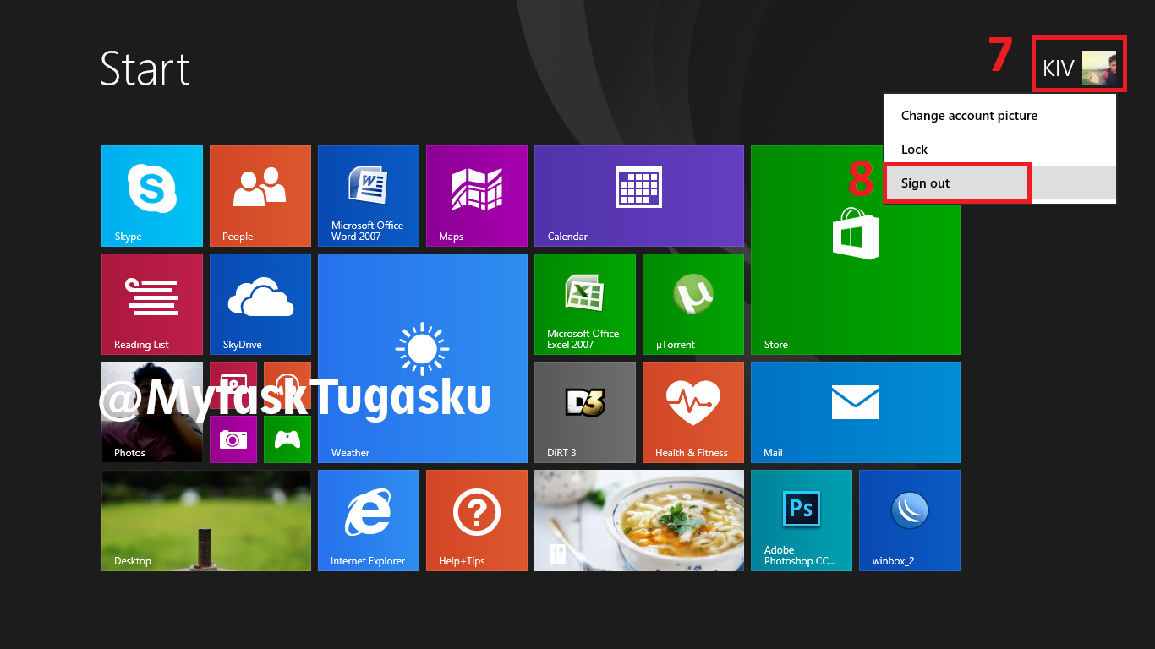Open the Help+Tips tile
This screenshot has height=649, width=1155.
[x=477, y=521]
